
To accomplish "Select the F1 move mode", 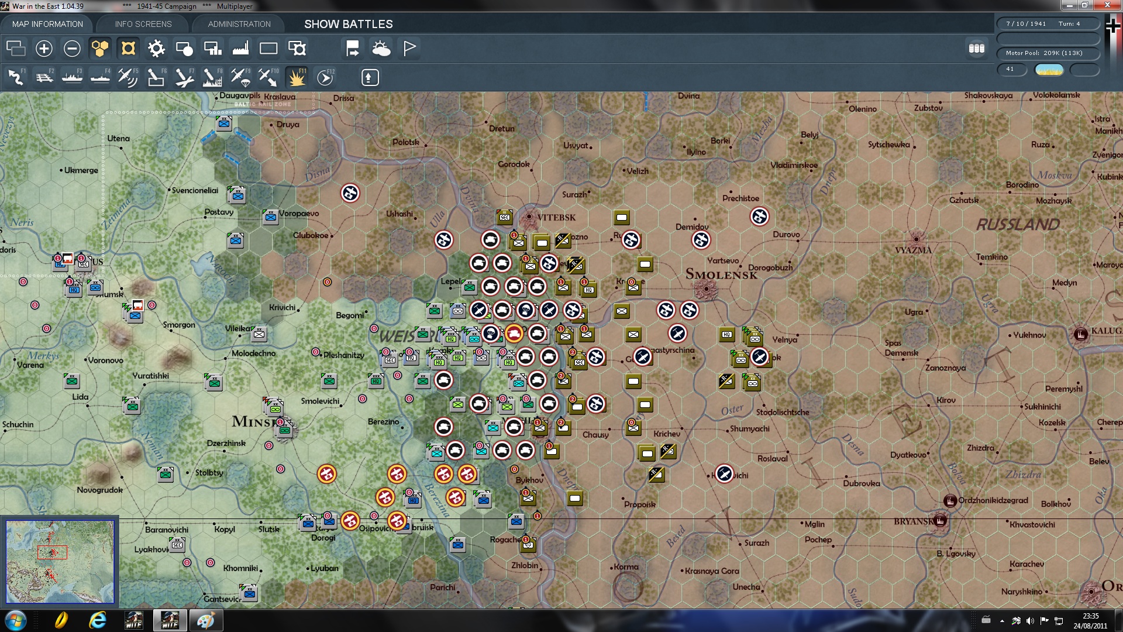I will [x=16, y=77].
